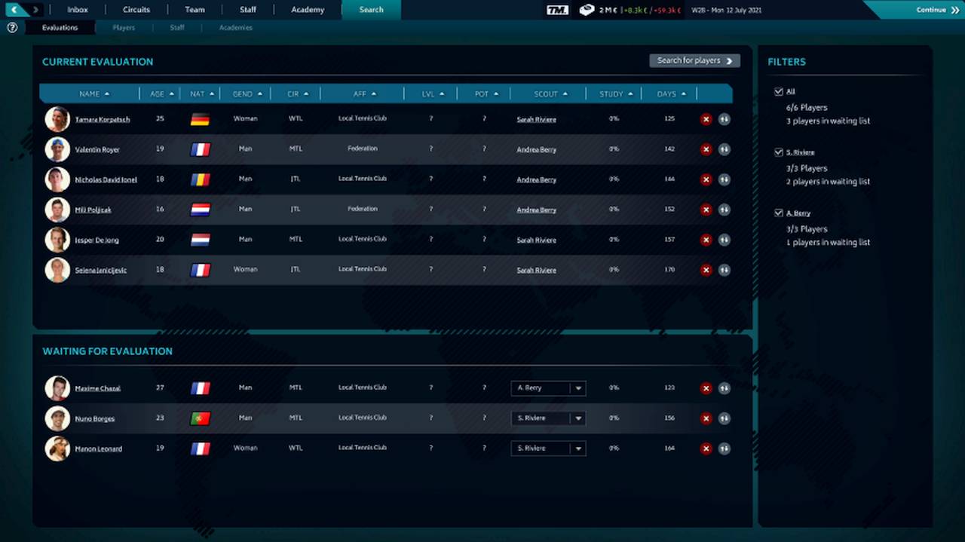Expand scout dropdown for Nuno Borges
This screenshot has width=965, height=542.
(577, 418)
